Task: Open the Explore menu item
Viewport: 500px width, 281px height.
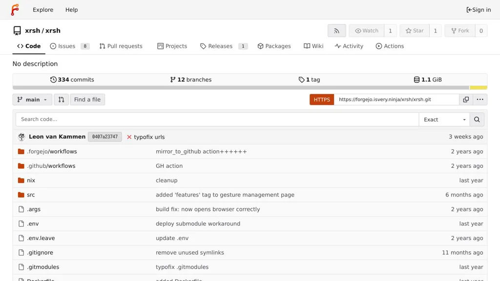Action: (43, 10)
